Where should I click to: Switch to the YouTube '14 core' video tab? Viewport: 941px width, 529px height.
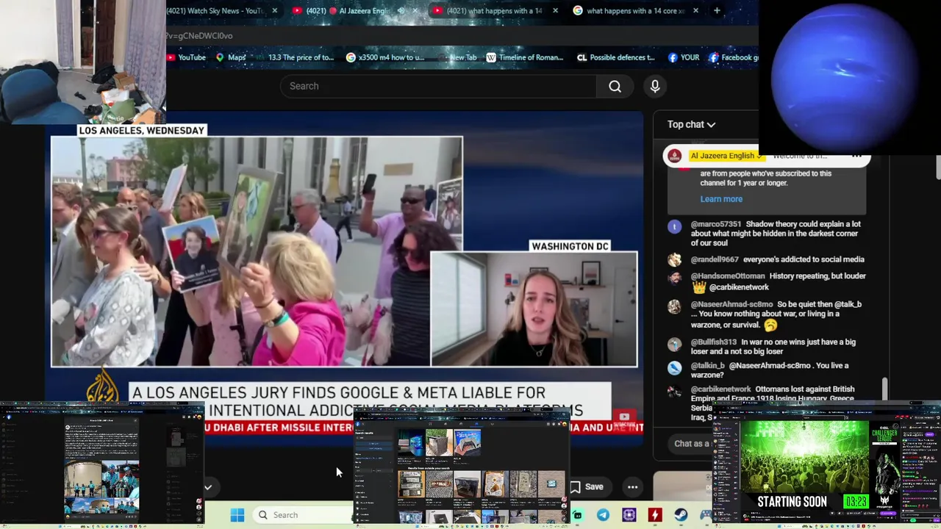click(494, 11)
